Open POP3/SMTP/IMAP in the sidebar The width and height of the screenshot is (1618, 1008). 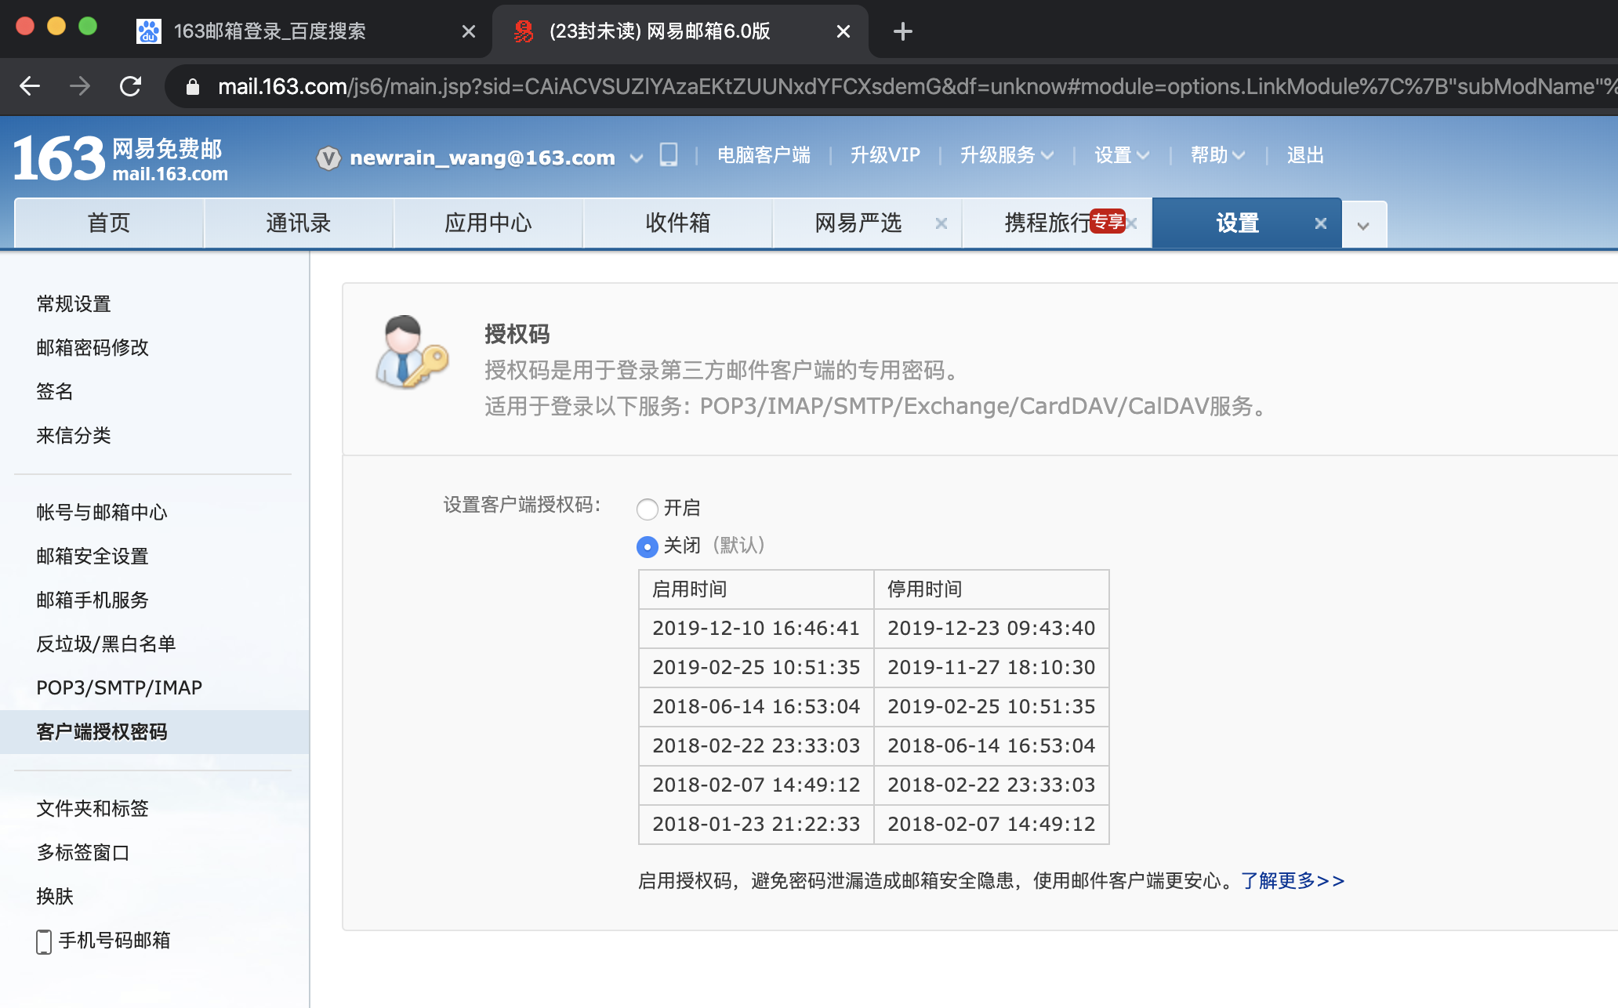click(x=119, y=688)
